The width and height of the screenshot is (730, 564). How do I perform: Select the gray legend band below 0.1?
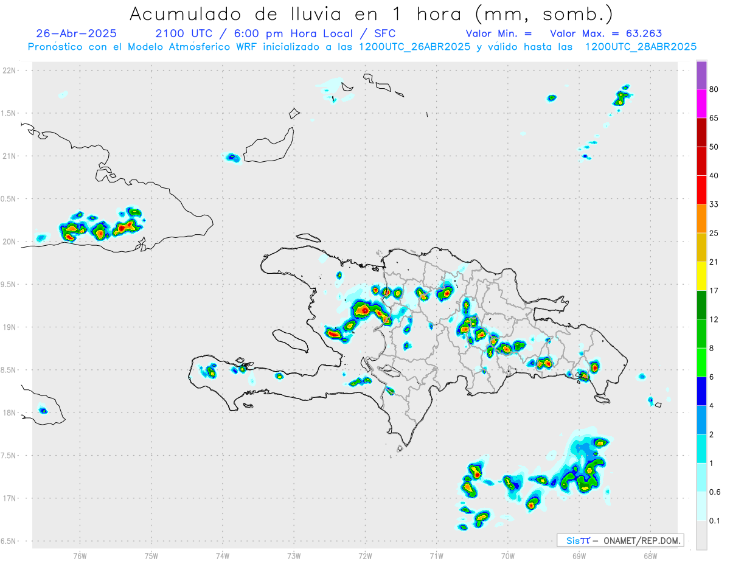[x=701, y=535]
